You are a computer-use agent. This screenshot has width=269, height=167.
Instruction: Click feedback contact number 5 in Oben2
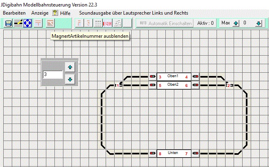[x=160, y=85]
